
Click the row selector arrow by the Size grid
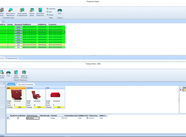click(x=181, y=90)
